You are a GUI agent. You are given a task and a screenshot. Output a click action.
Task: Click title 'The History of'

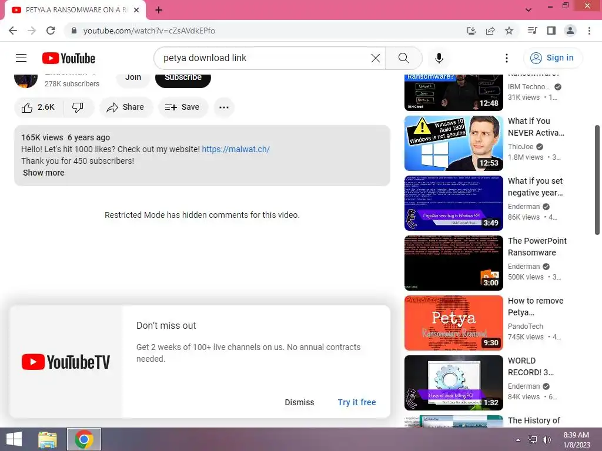click(534, 420)
